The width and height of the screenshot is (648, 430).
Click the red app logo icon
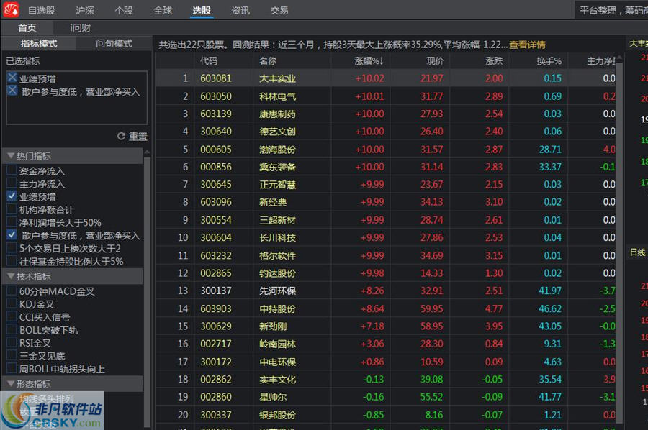(9, 9)
